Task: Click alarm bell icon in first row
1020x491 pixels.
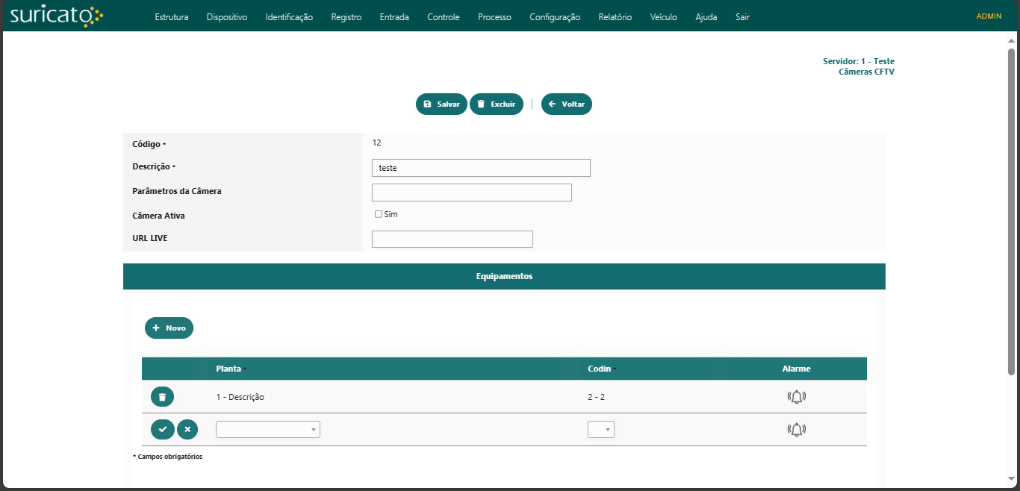Action: coord(796,397)
